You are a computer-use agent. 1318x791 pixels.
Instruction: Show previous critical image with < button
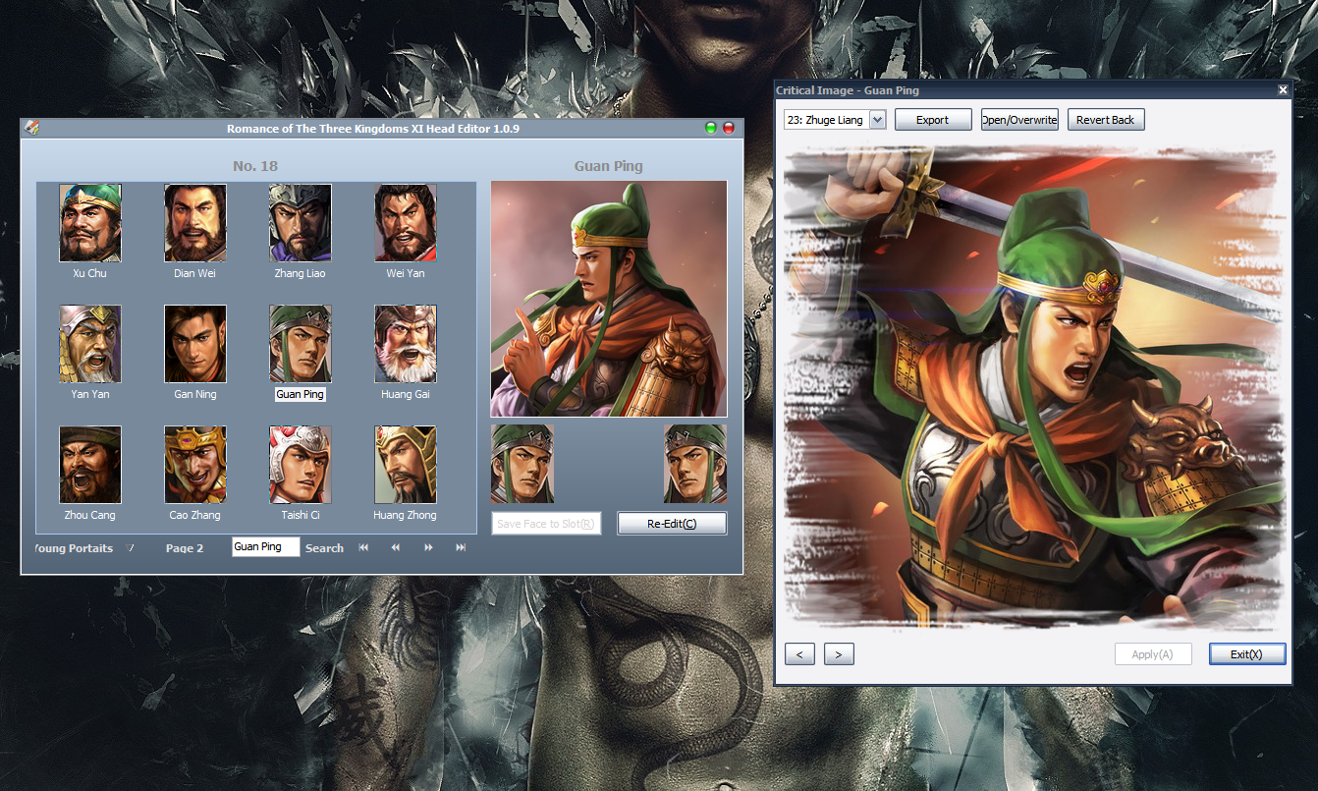[799, 654]
